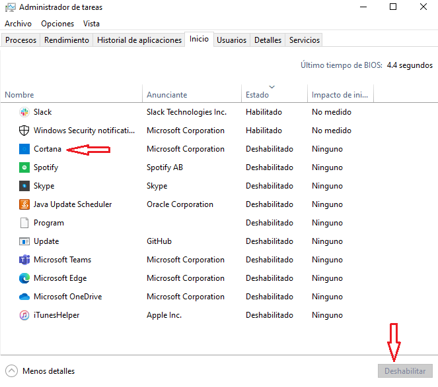Click No medido in Slack row
This screenshot has width=438, height=387.
[x=332, y=112]
